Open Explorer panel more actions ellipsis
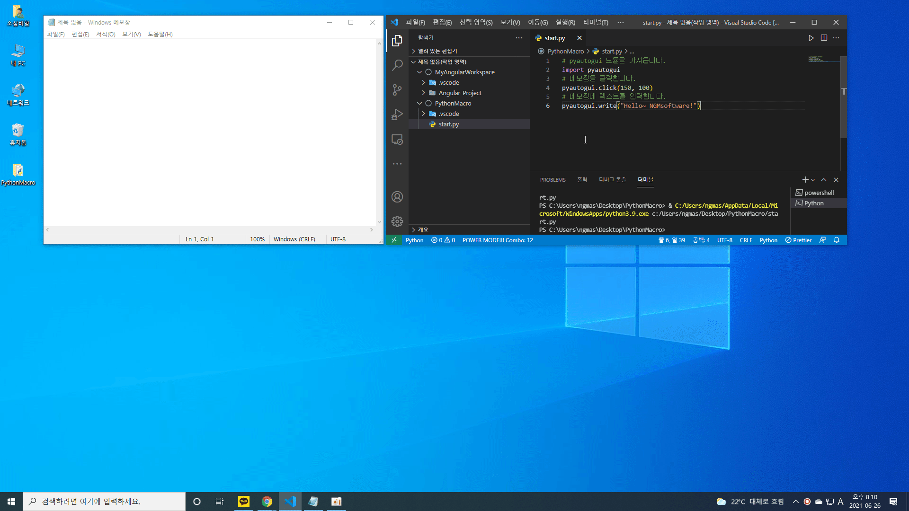The width and height of the screenshot is (909, 511). [x=519, y=38]
